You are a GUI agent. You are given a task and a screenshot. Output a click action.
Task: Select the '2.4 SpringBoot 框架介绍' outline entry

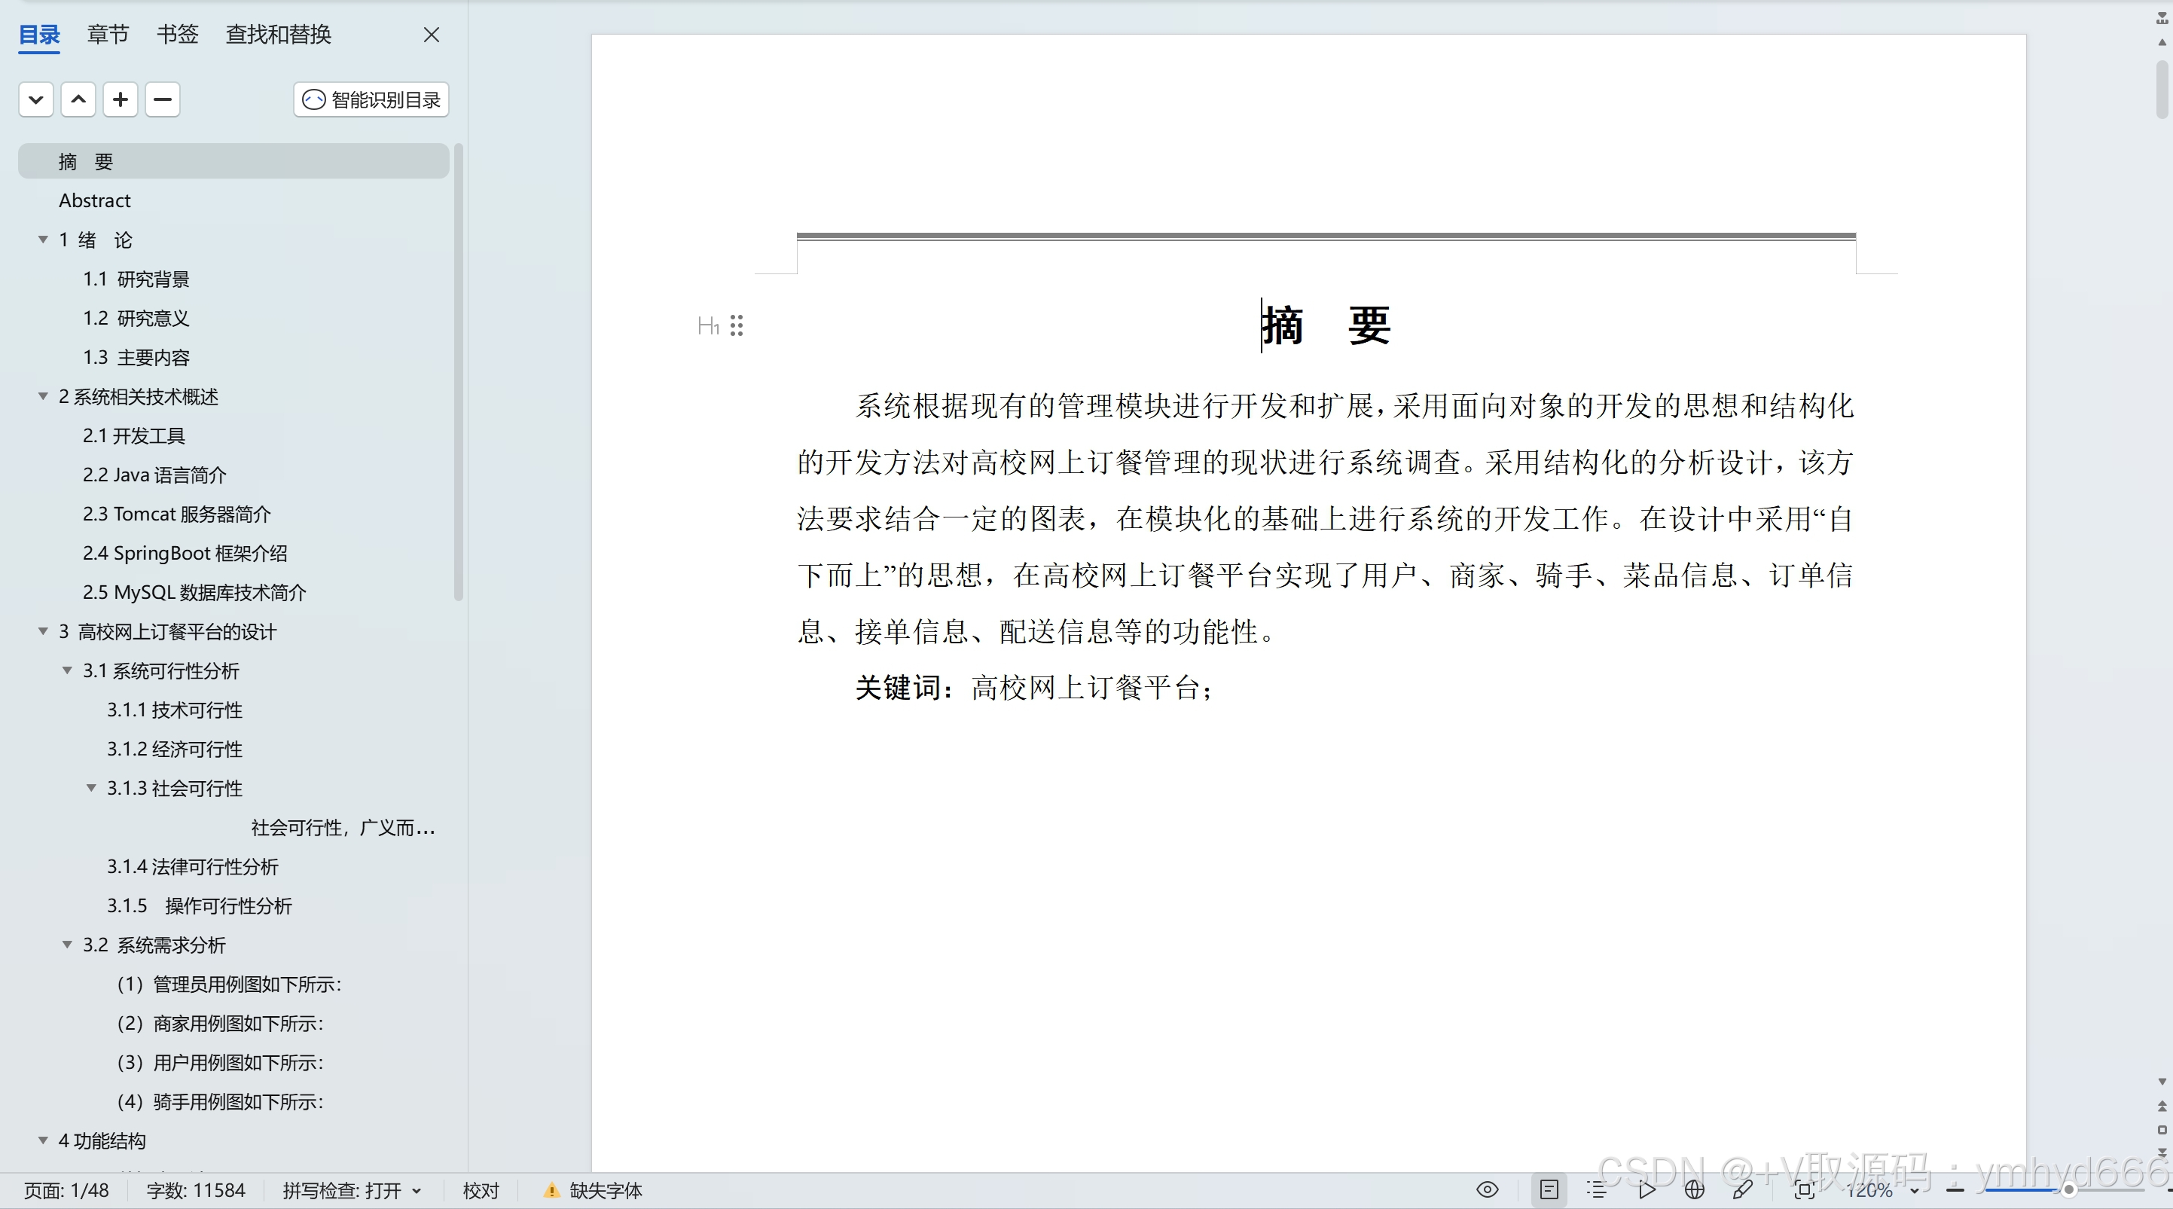click(x=185, y=554)
